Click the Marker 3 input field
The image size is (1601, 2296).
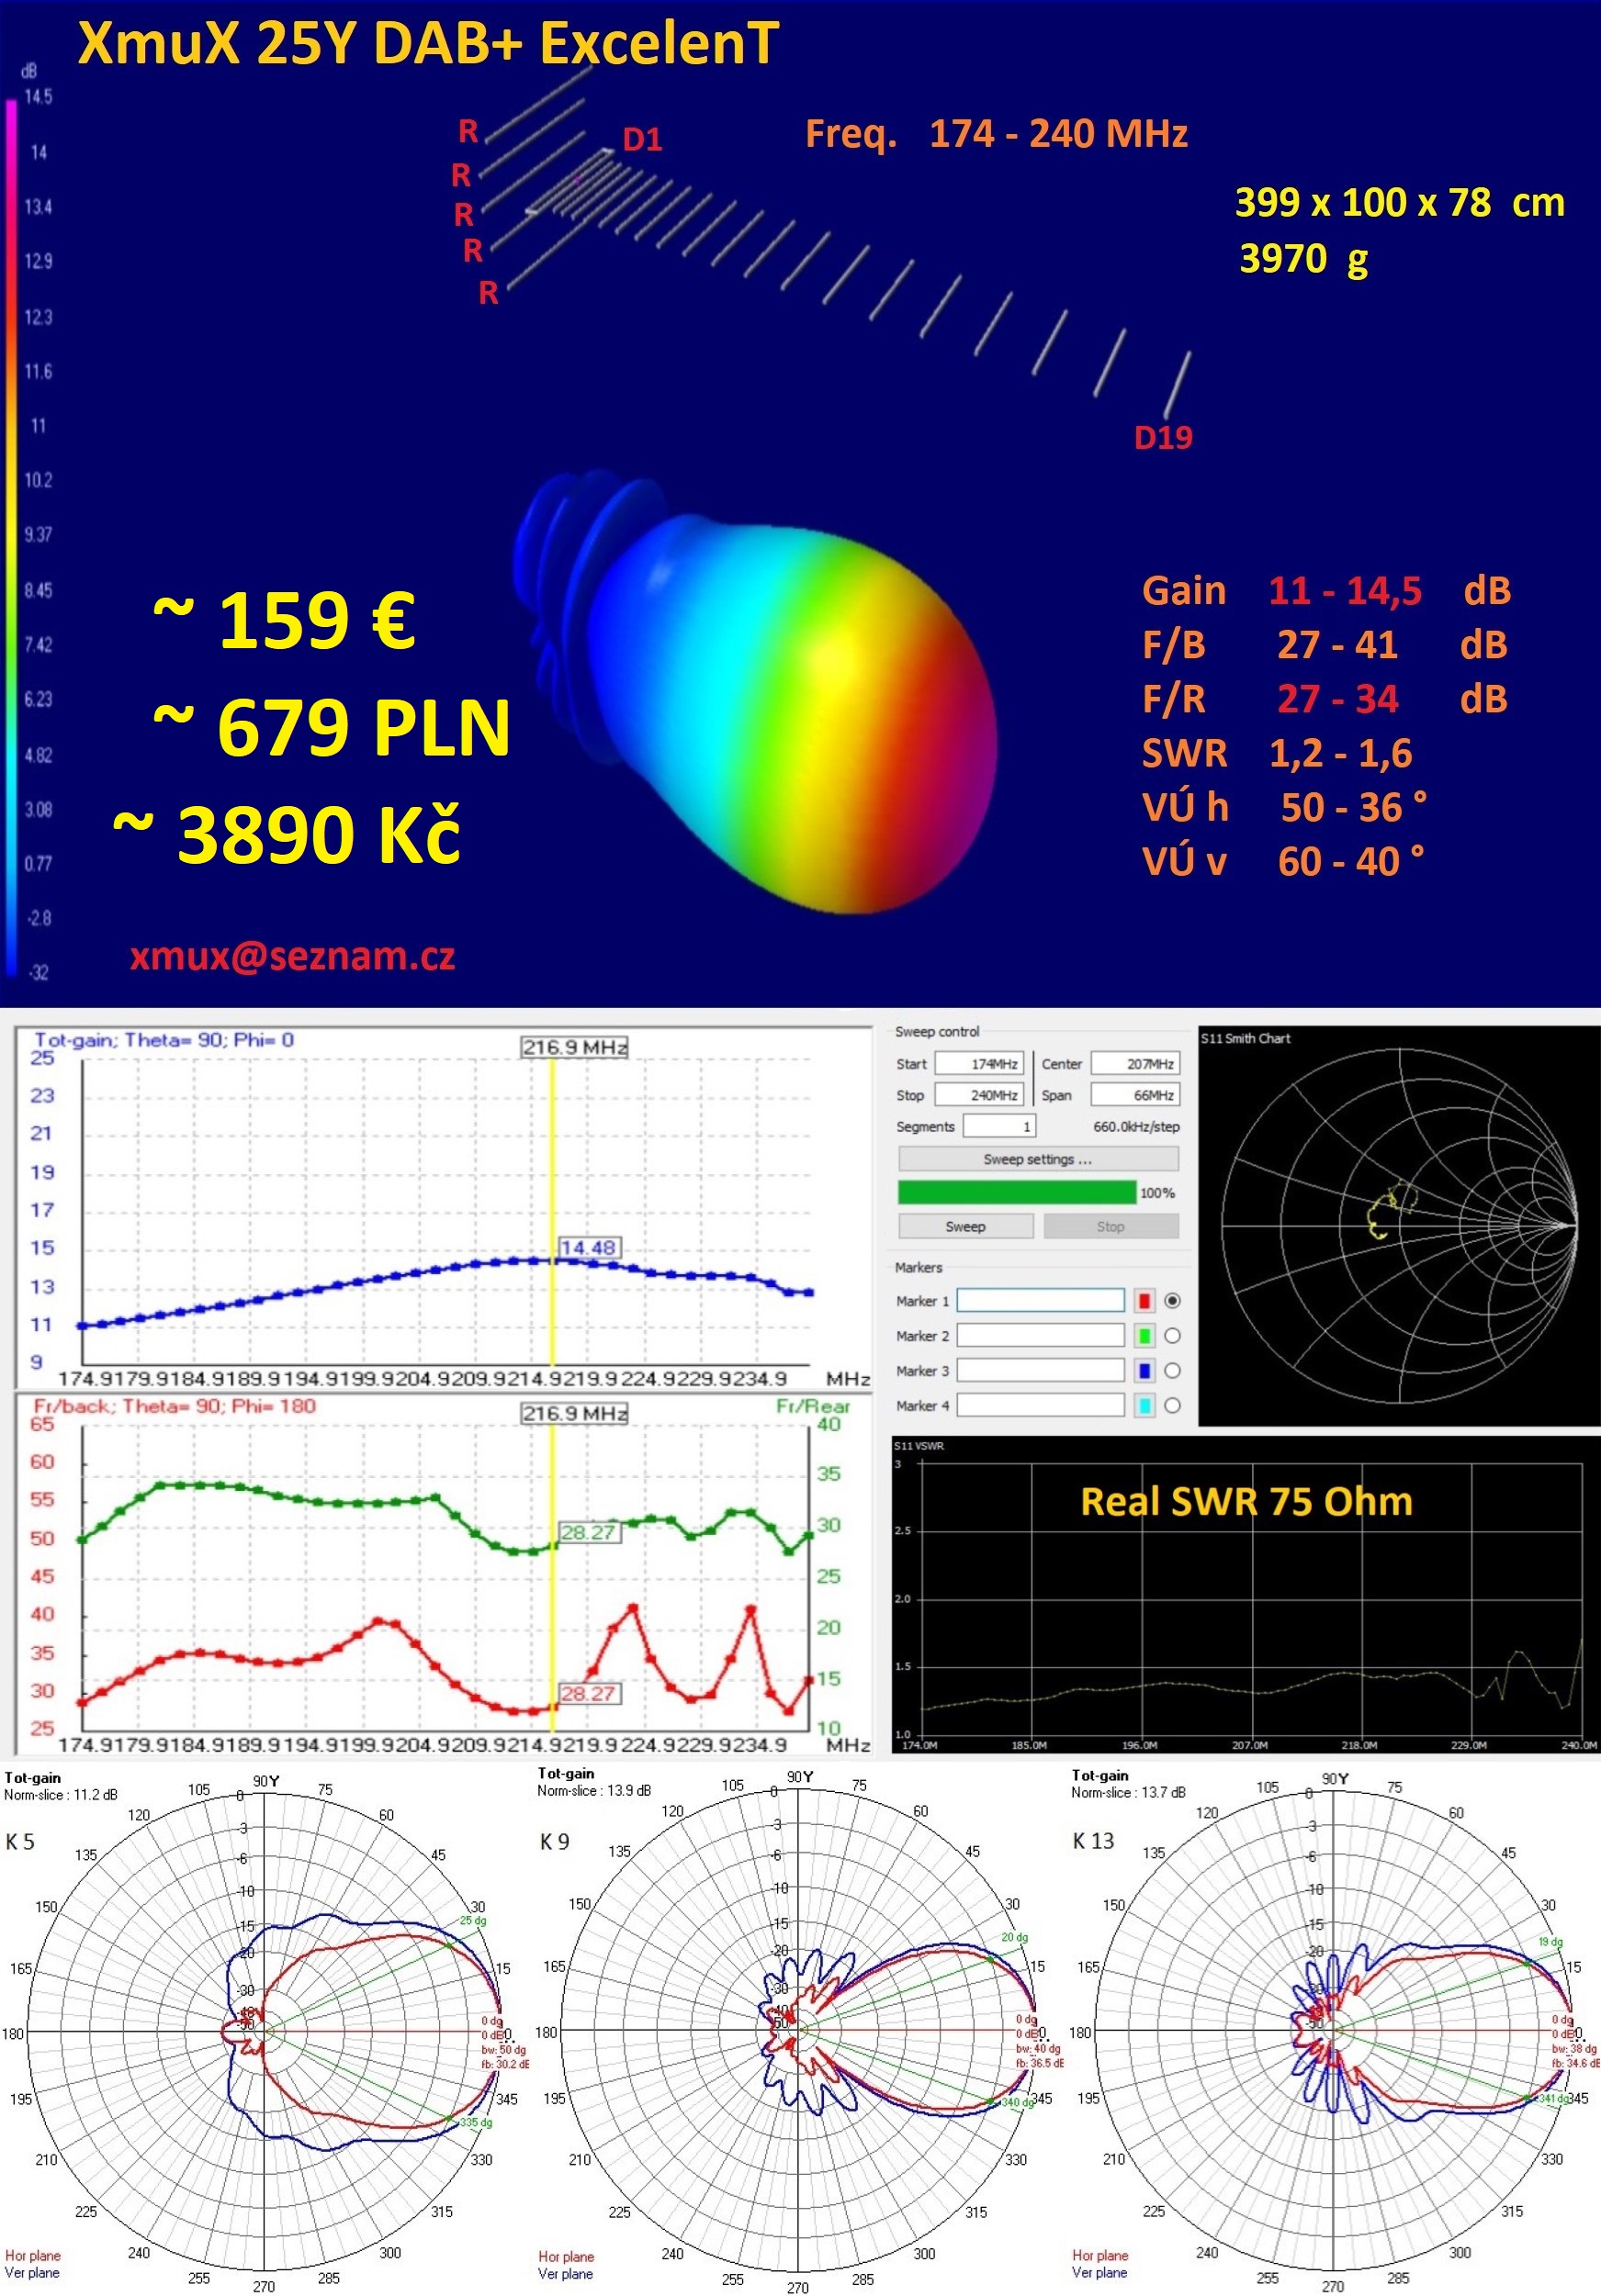coord(1041,1370)
